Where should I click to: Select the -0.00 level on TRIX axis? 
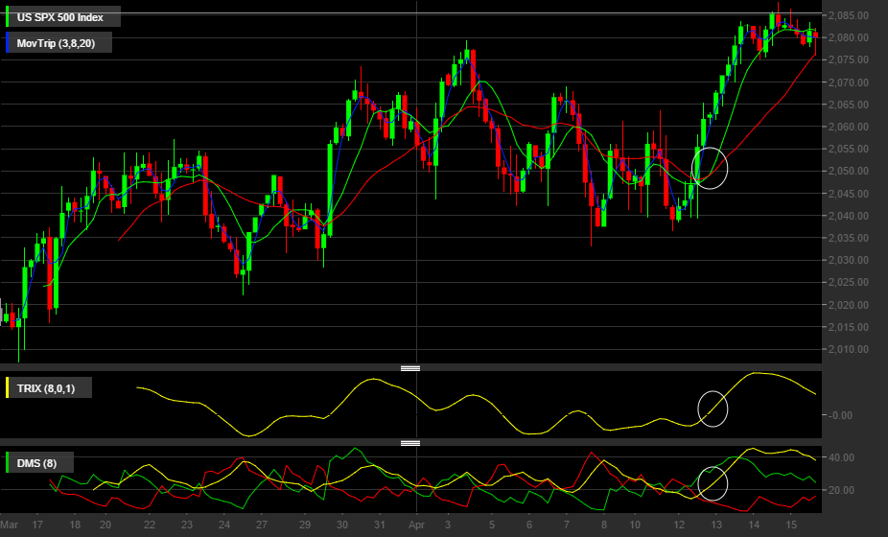(x=840, y=415)
